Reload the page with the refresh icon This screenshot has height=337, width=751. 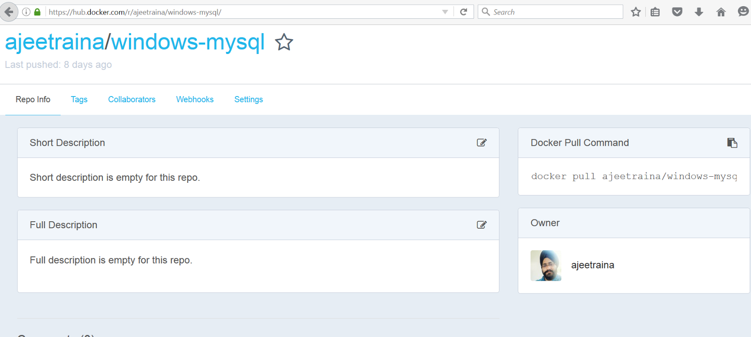coord(464,12)
